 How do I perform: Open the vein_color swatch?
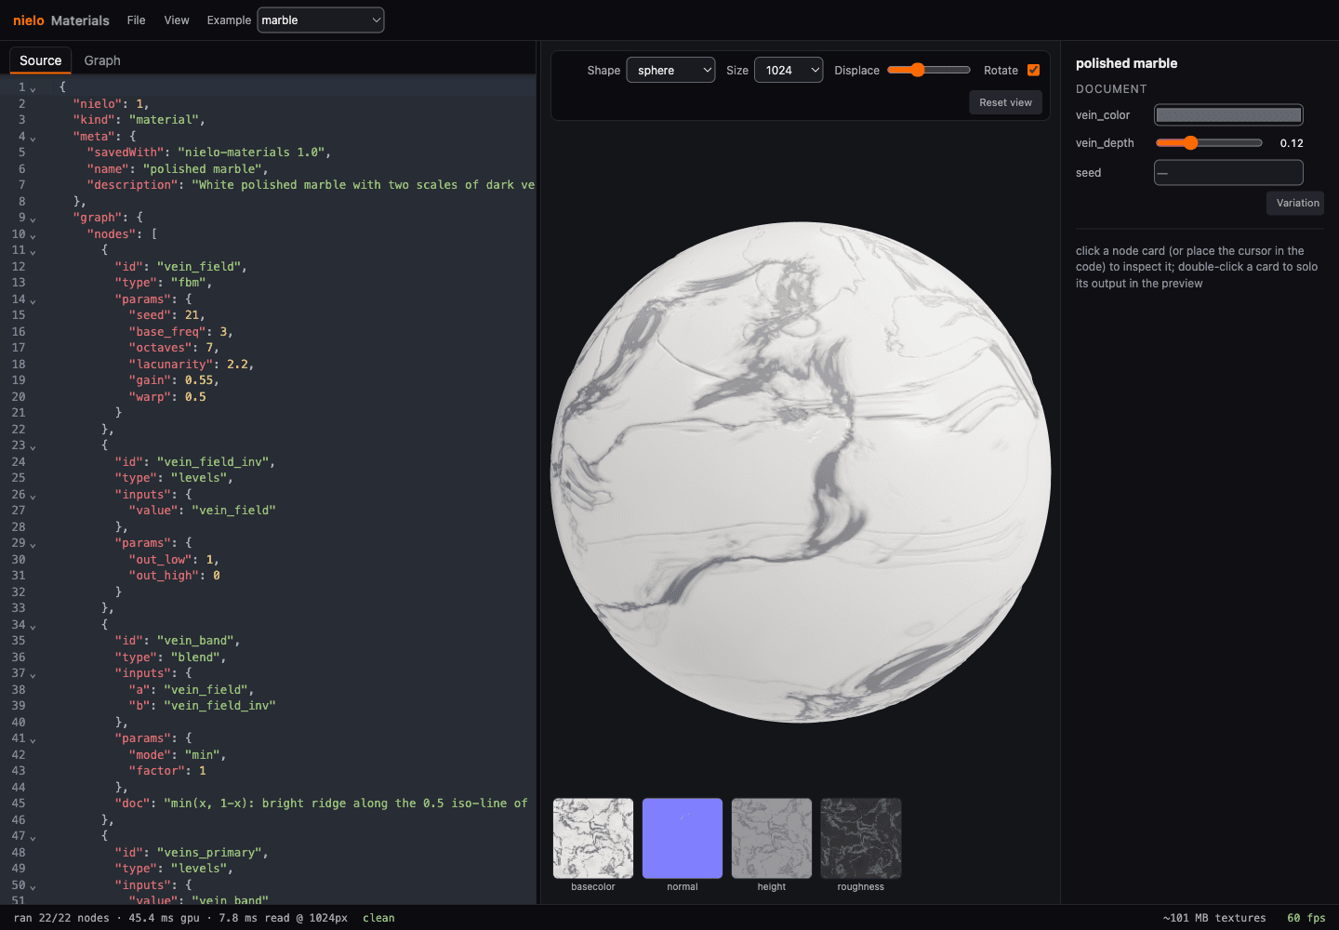[1228, 115]
